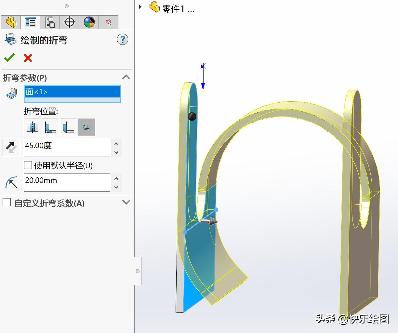Switch to the PropertyManager tab
This screenshot has width=398, height=333.
tap(31, 22)
